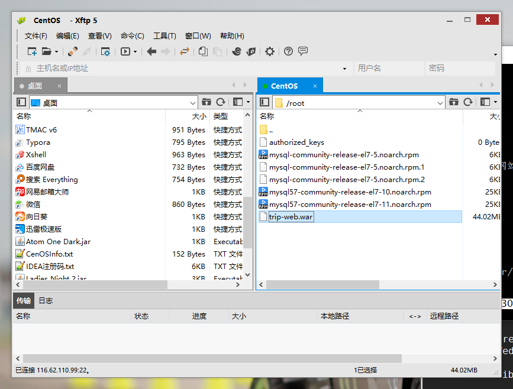The width and height of the screenshot is (513, 389).
Task: Click the 百度网盘 shortcut icon
Action: click(20, 167)
